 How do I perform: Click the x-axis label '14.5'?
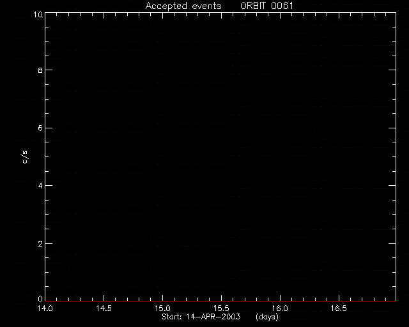tap(104, 308)
